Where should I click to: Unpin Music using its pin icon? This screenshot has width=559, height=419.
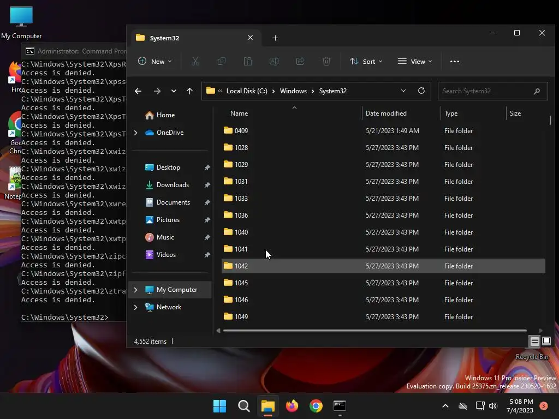pos(207,237)
